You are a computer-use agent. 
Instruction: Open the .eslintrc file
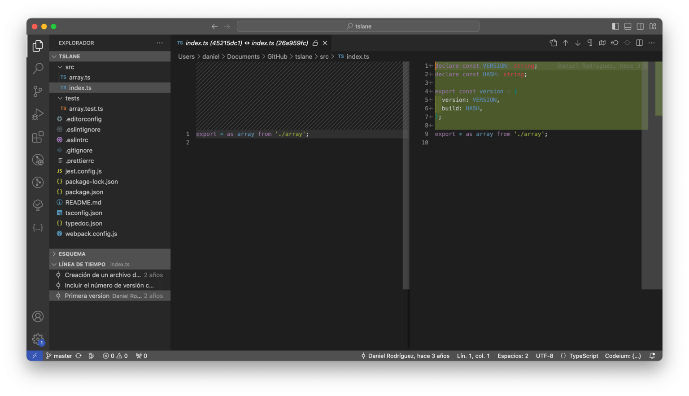(x=110, y=140)
